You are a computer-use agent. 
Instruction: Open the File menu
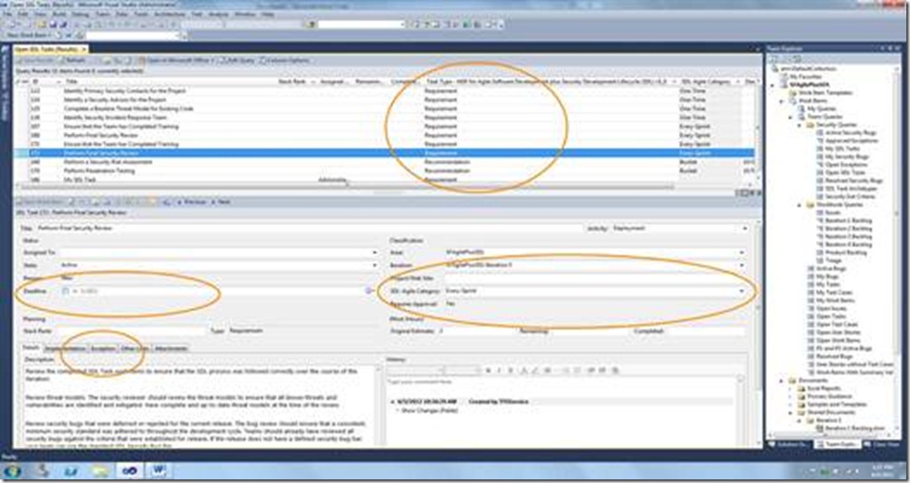click(7, 14)
